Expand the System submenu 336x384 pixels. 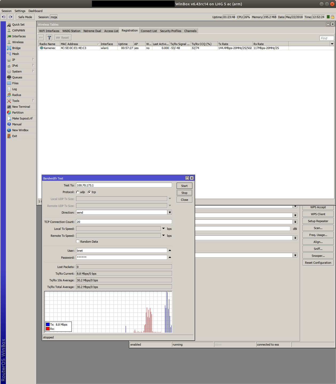point(17,71)
